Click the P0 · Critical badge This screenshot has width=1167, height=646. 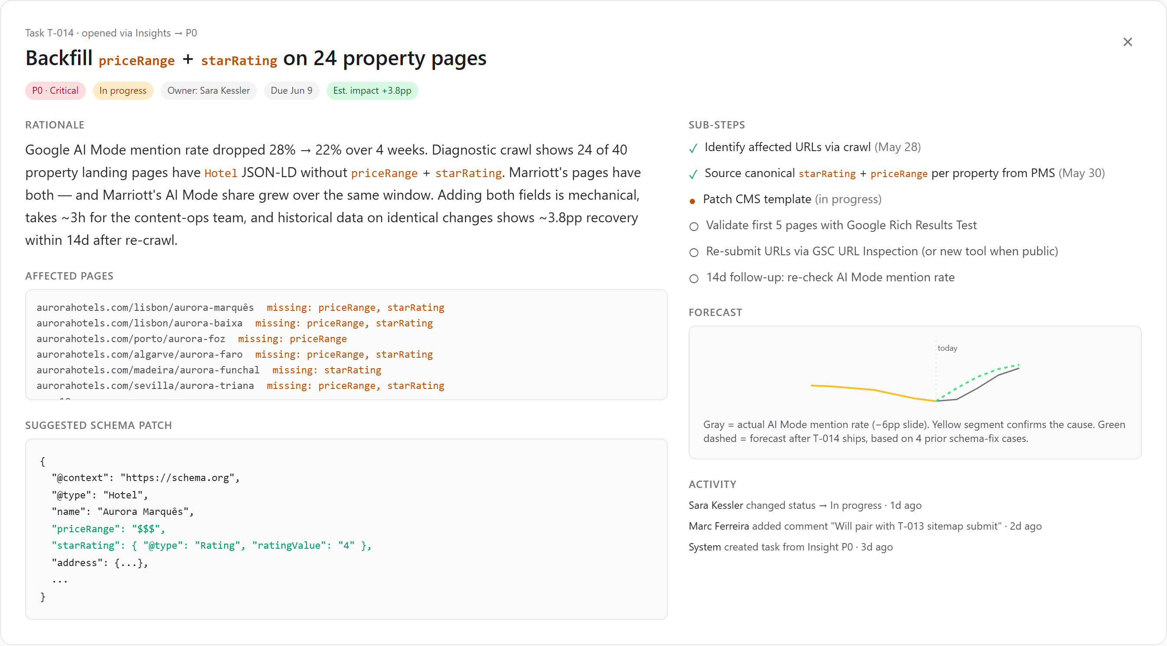point(55,91)
